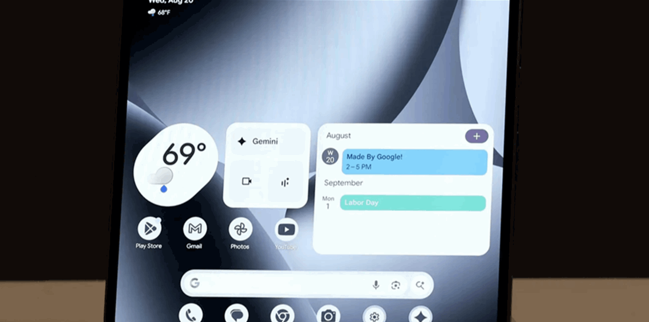The height and width of the screenshot is (322, 649).
Task: Open Settings gear in the dock
Action: pos(374,315)
